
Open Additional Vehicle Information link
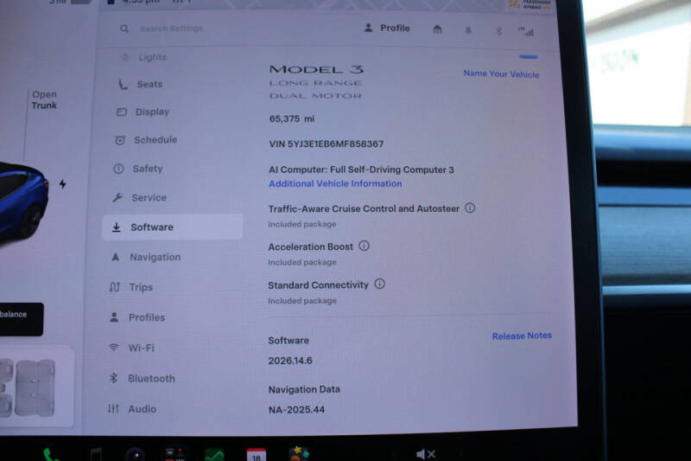335,183
